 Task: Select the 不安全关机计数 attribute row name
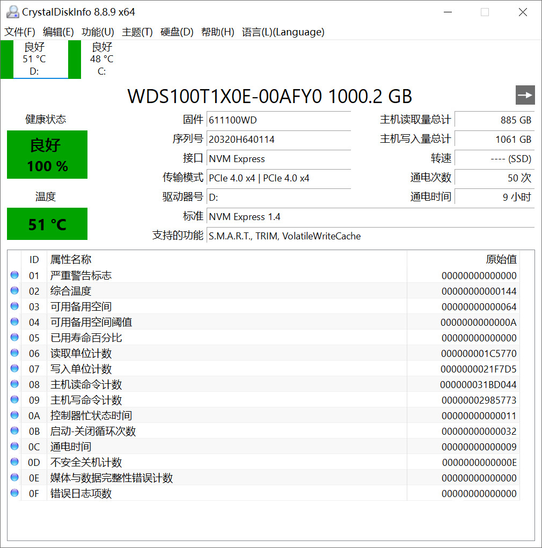click(x=86, y=462)
